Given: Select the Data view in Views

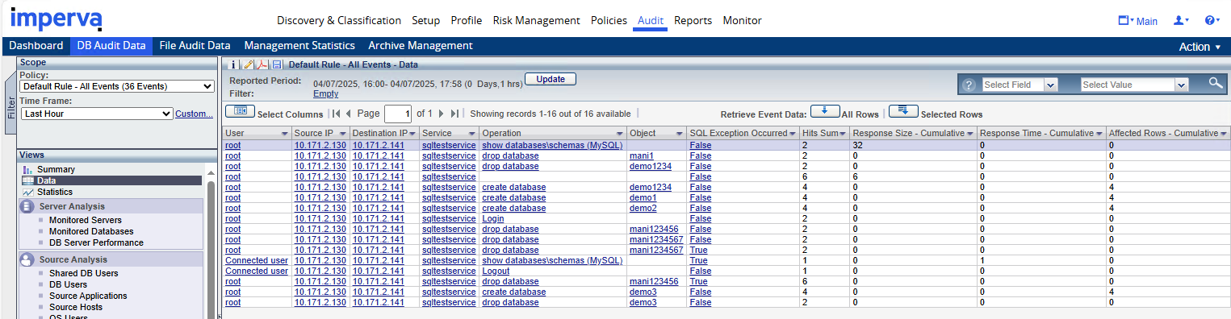Looking at the screenshot, I should 111,181.
